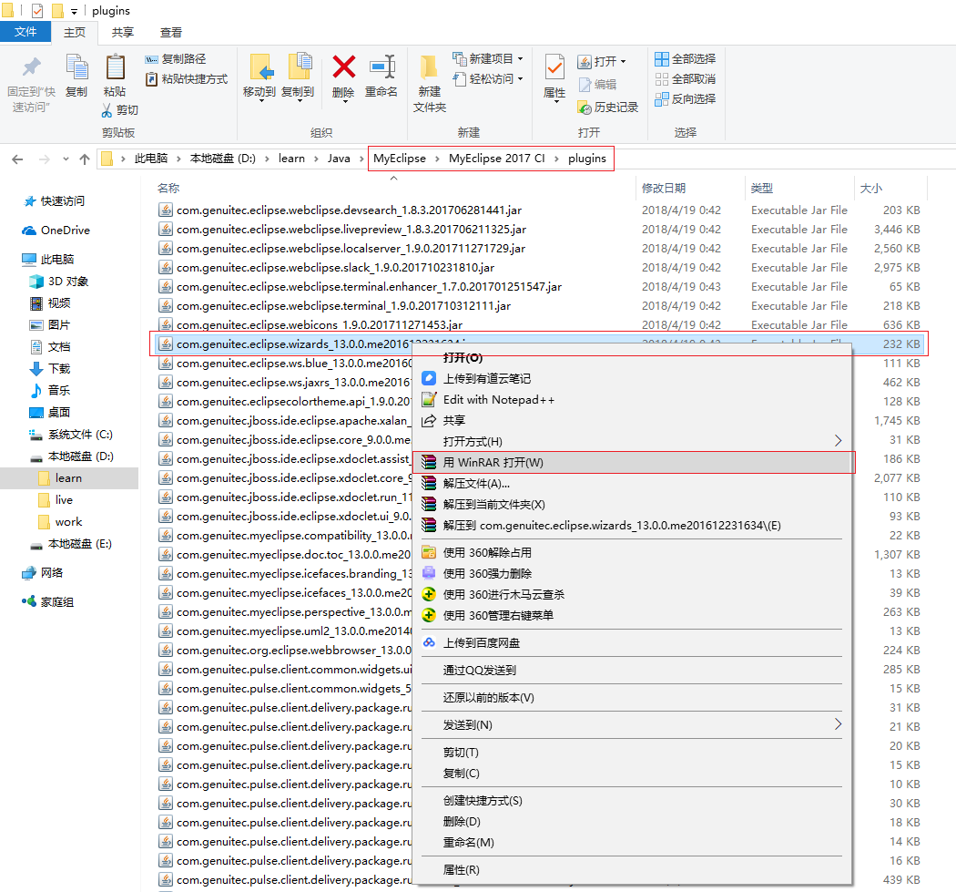Screen dimensions: 956x892
Task: Click the Pin to Quick access icon
Action: tap(31, 67)
